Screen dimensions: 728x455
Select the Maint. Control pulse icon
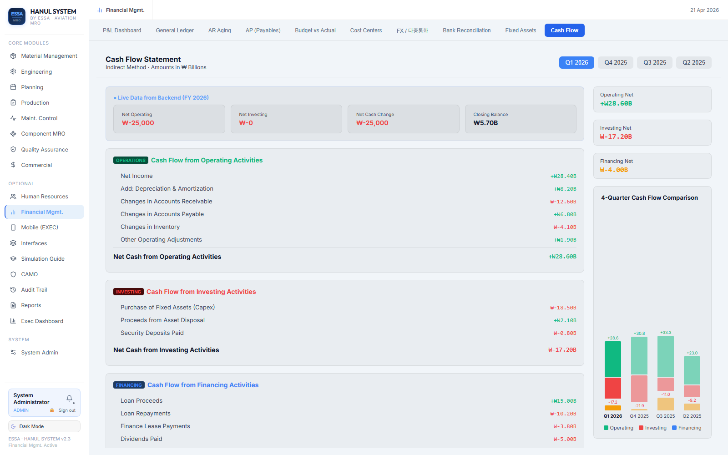click(13, 118)
